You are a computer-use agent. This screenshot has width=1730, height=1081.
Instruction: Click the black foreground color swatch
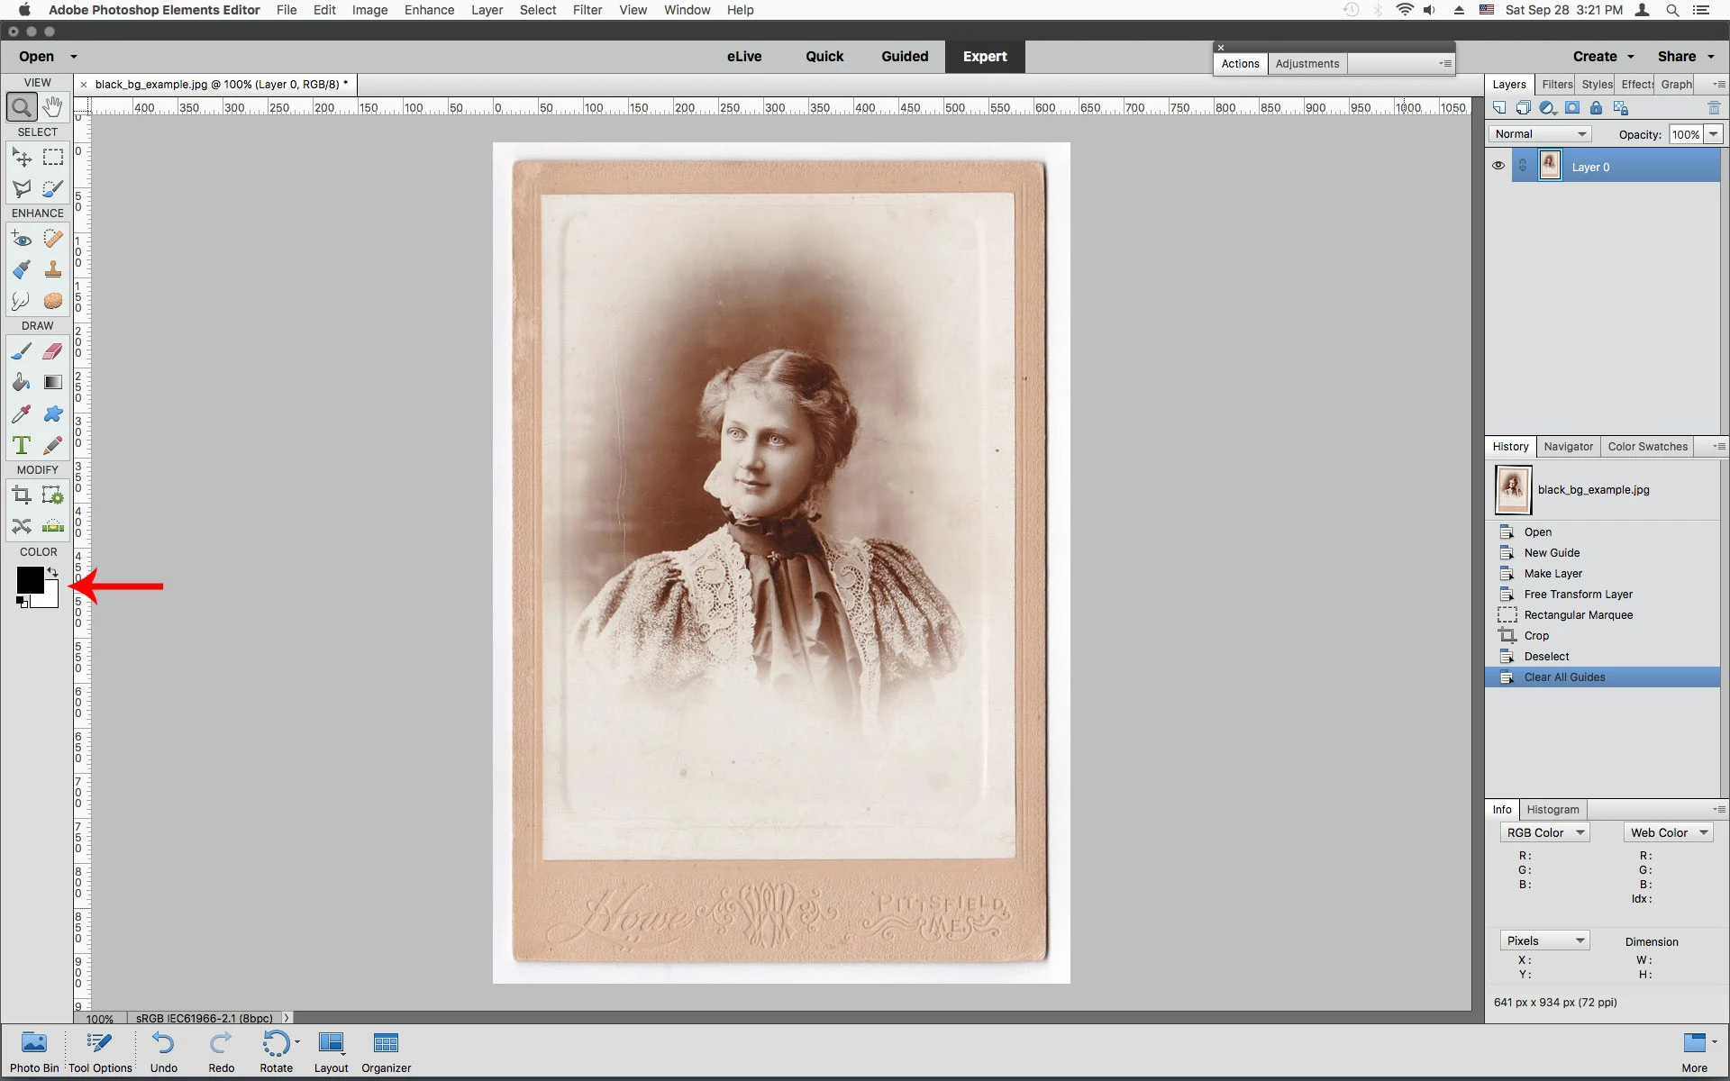[x=29, y=580]
